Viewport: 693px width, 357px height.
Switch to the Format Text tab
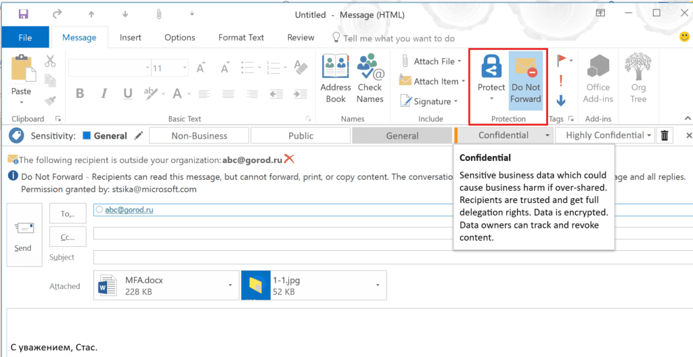(242, 38)
